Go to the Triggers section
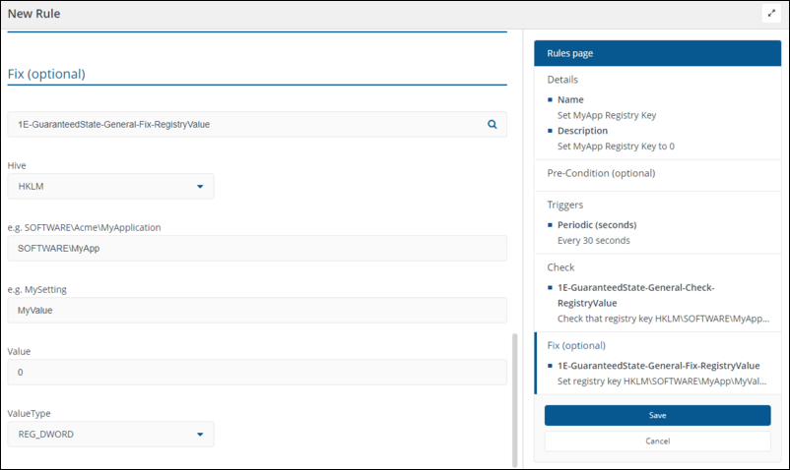The height and width of the screenshot is (470, 790). (565, 206)
